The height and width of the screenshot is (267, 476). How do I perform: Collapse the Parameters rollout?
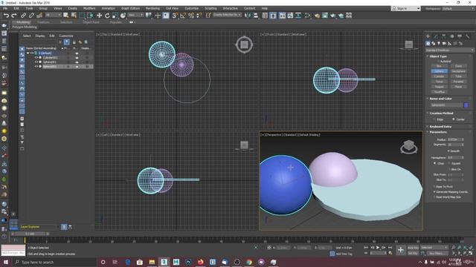438,132
